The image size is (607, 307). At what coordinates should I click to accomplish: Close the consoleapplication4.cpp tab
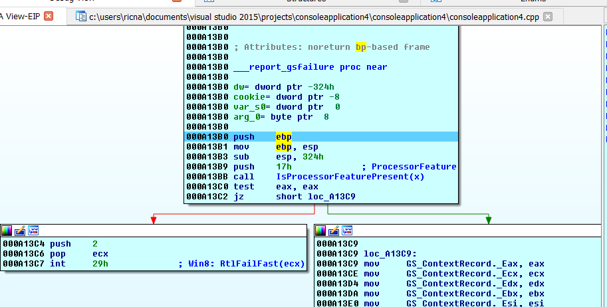click(x=547, y=17)
